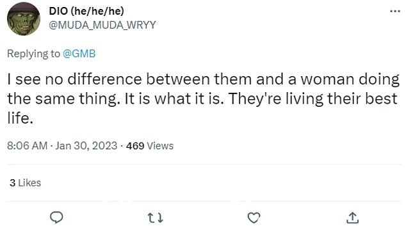Viewport: 406px width, 231px height.
Task: Open the Jan 30, 2023 date link
Action: [x=86, y=146]
